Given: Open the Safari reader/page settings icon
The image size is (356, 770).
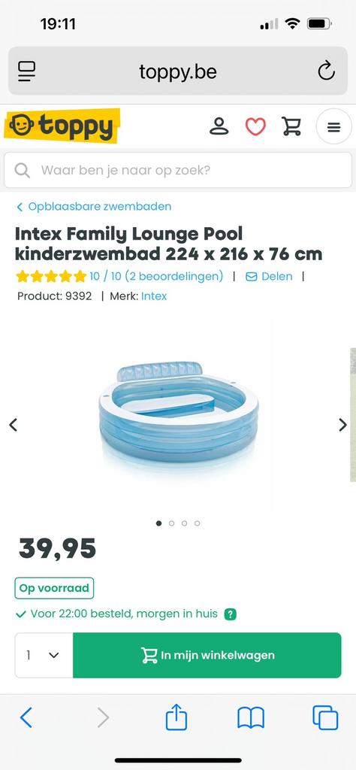Looking at the screenshot, I should [27, 71].
